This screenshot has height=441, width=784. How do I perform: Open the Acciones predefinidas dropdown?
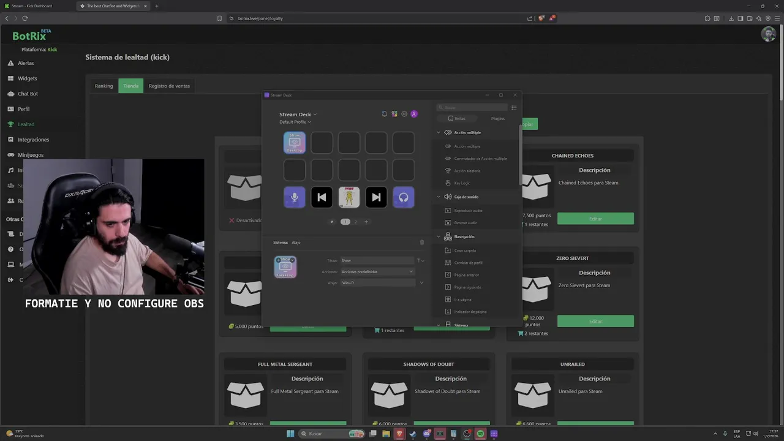(377, 271)
